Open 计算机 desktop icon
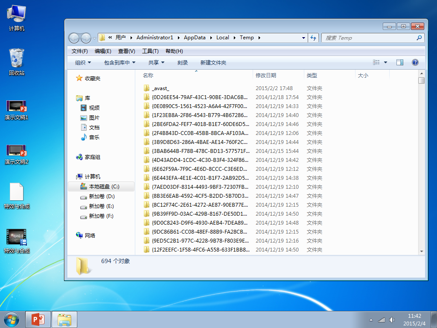This screenshot has width=437, height=328. tap(16, 17)
